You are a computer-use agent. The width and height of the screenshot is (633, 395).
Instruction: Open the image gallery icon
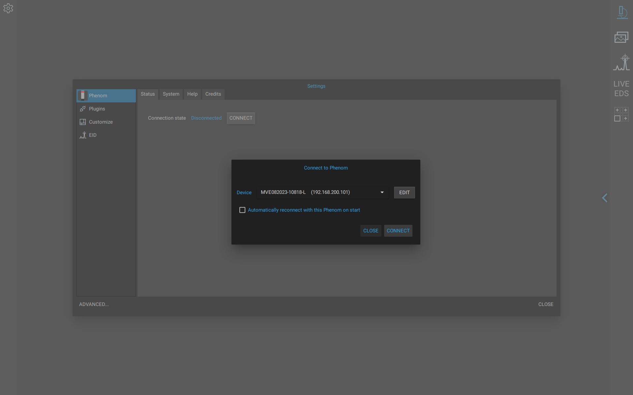[621, 37]
